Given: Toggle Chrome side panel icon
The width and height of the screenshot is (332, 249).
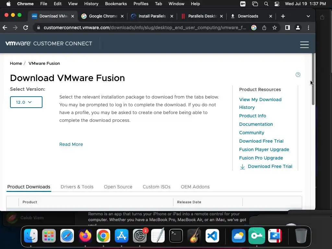Looking at the screenshot, I should [x=287, y=28].
